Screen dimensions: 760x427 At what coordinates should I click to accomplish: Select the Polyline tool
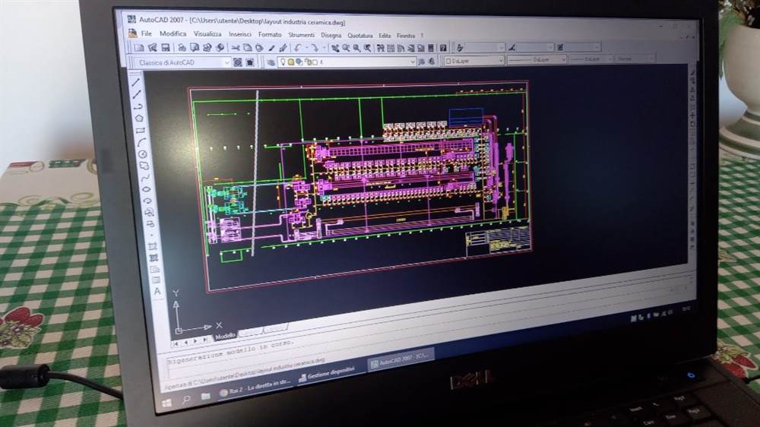click(x=138, y=106)
